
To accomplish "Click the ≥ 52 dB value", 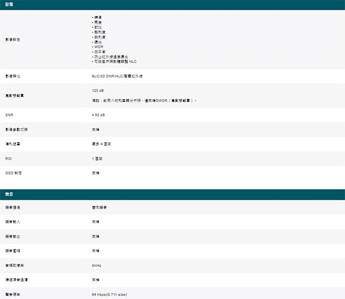I will click(x=99, y=115).
